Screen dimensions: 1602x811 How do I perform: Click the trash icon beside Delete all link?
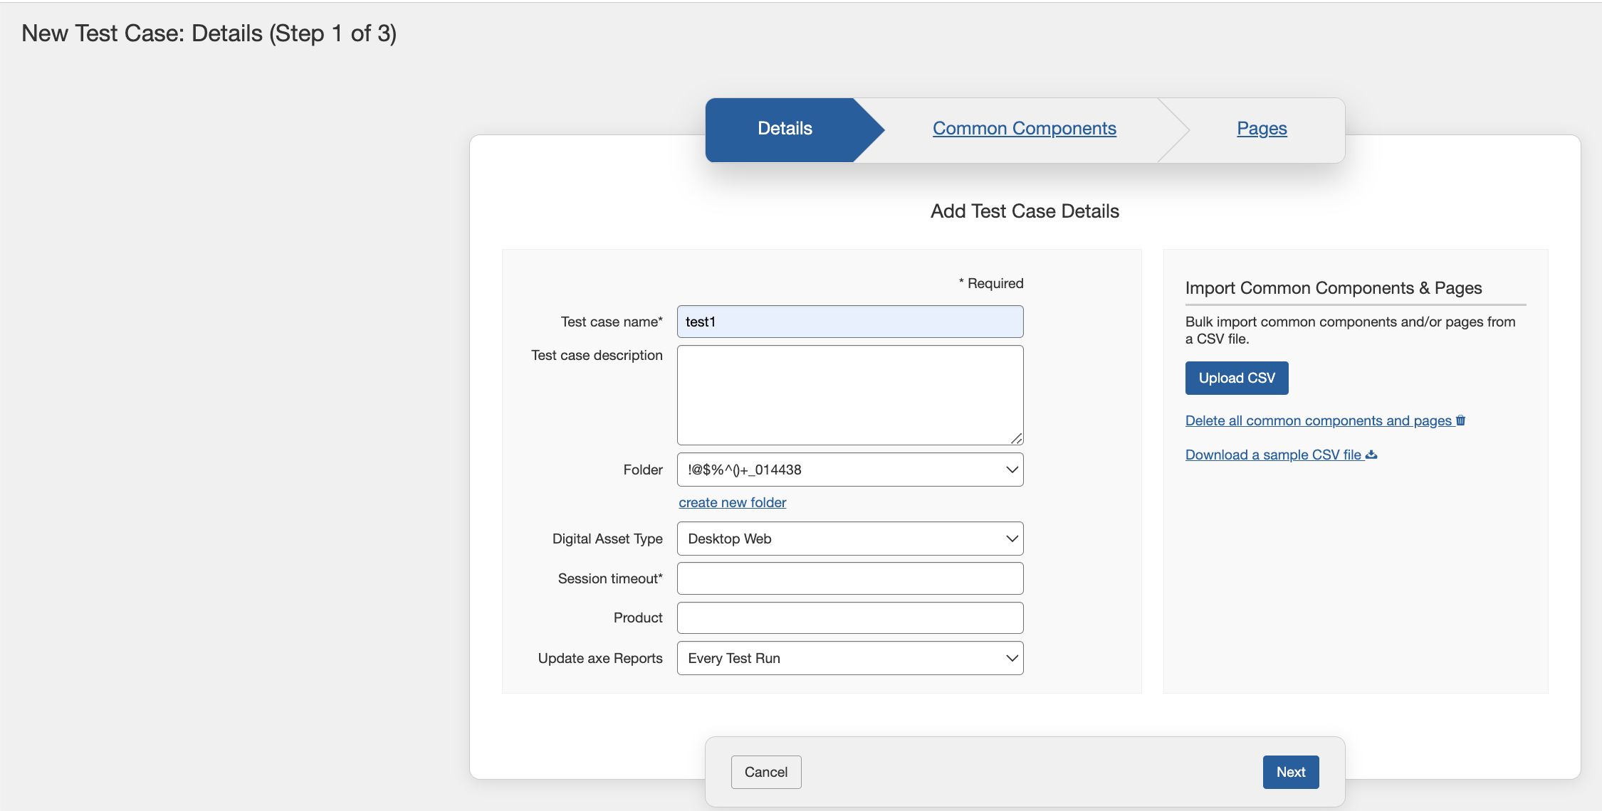pos(1460,420)
